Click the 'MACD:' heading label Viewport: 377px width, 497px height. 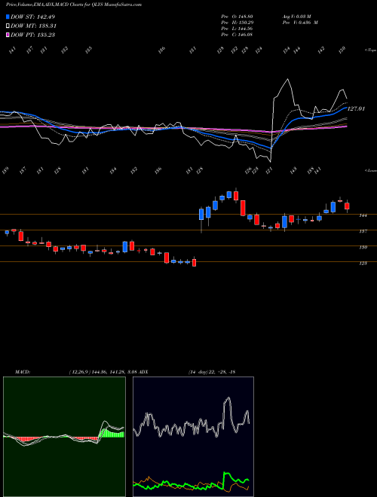[23, 372]
